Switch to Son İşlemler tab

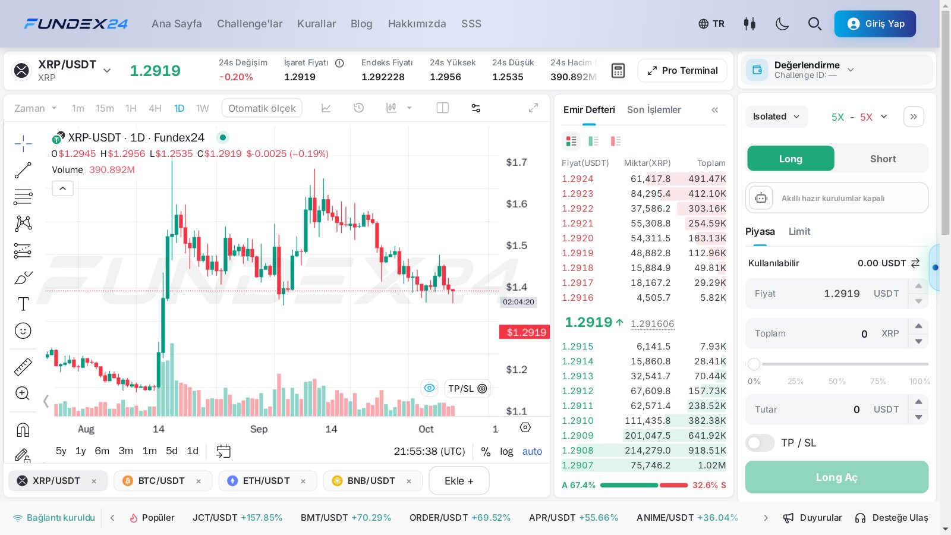click(654, 110)
